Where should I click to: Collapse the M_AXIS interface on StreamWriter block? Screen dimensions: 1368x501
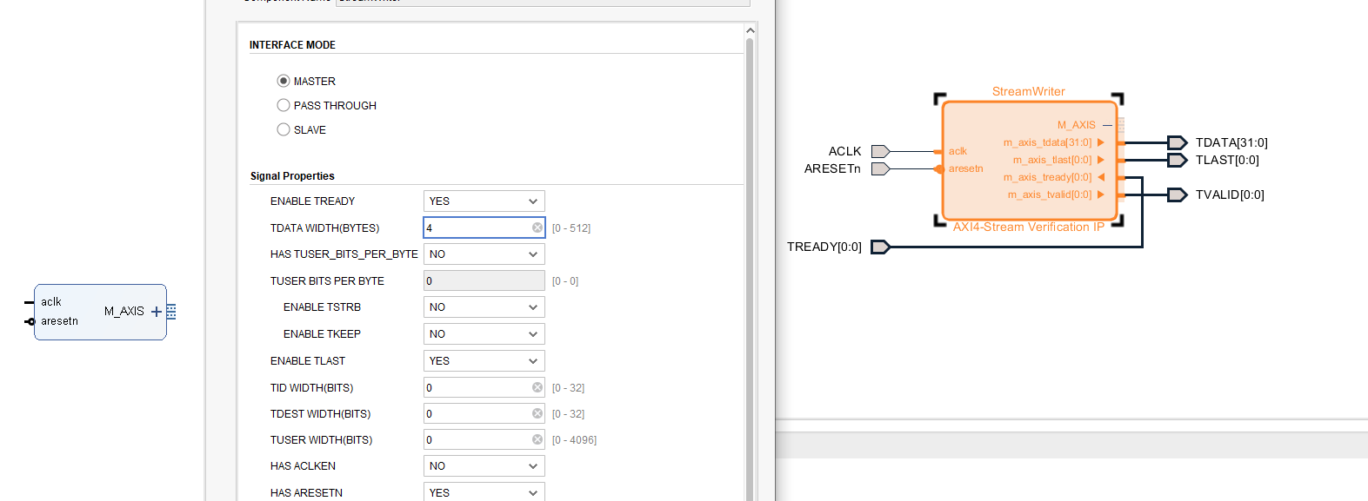click(1107, 125)
